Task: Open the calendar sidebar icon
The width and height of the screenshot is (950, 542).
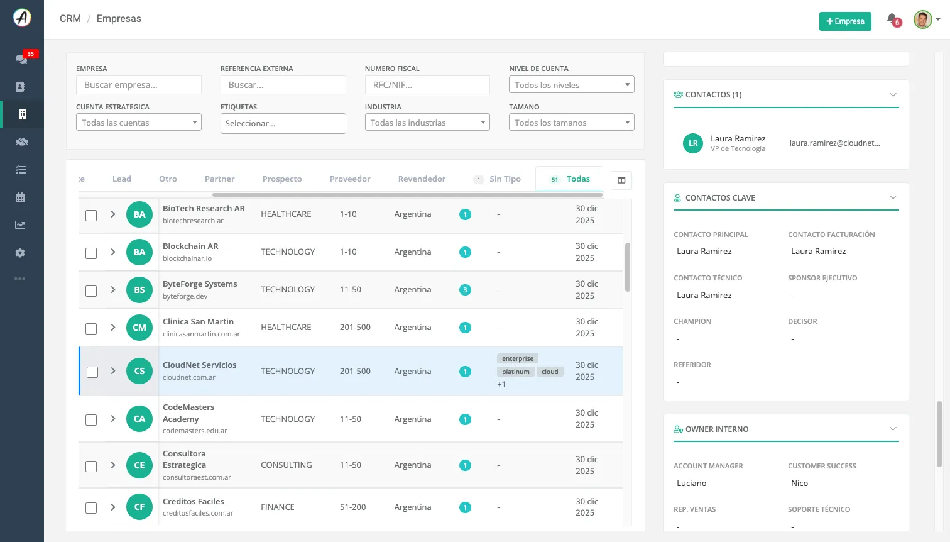Action: (x=20, y=197)
